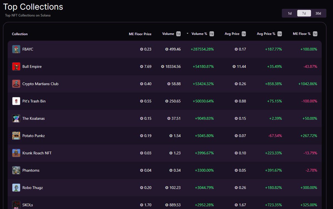
Task: Switch time range to 1d
Action: (x=290, y=13)
